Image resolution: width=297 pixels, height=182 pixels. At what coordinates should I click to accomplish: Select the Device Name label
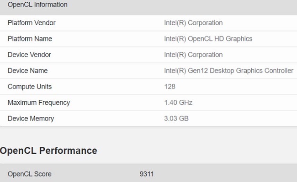point(28,71)
